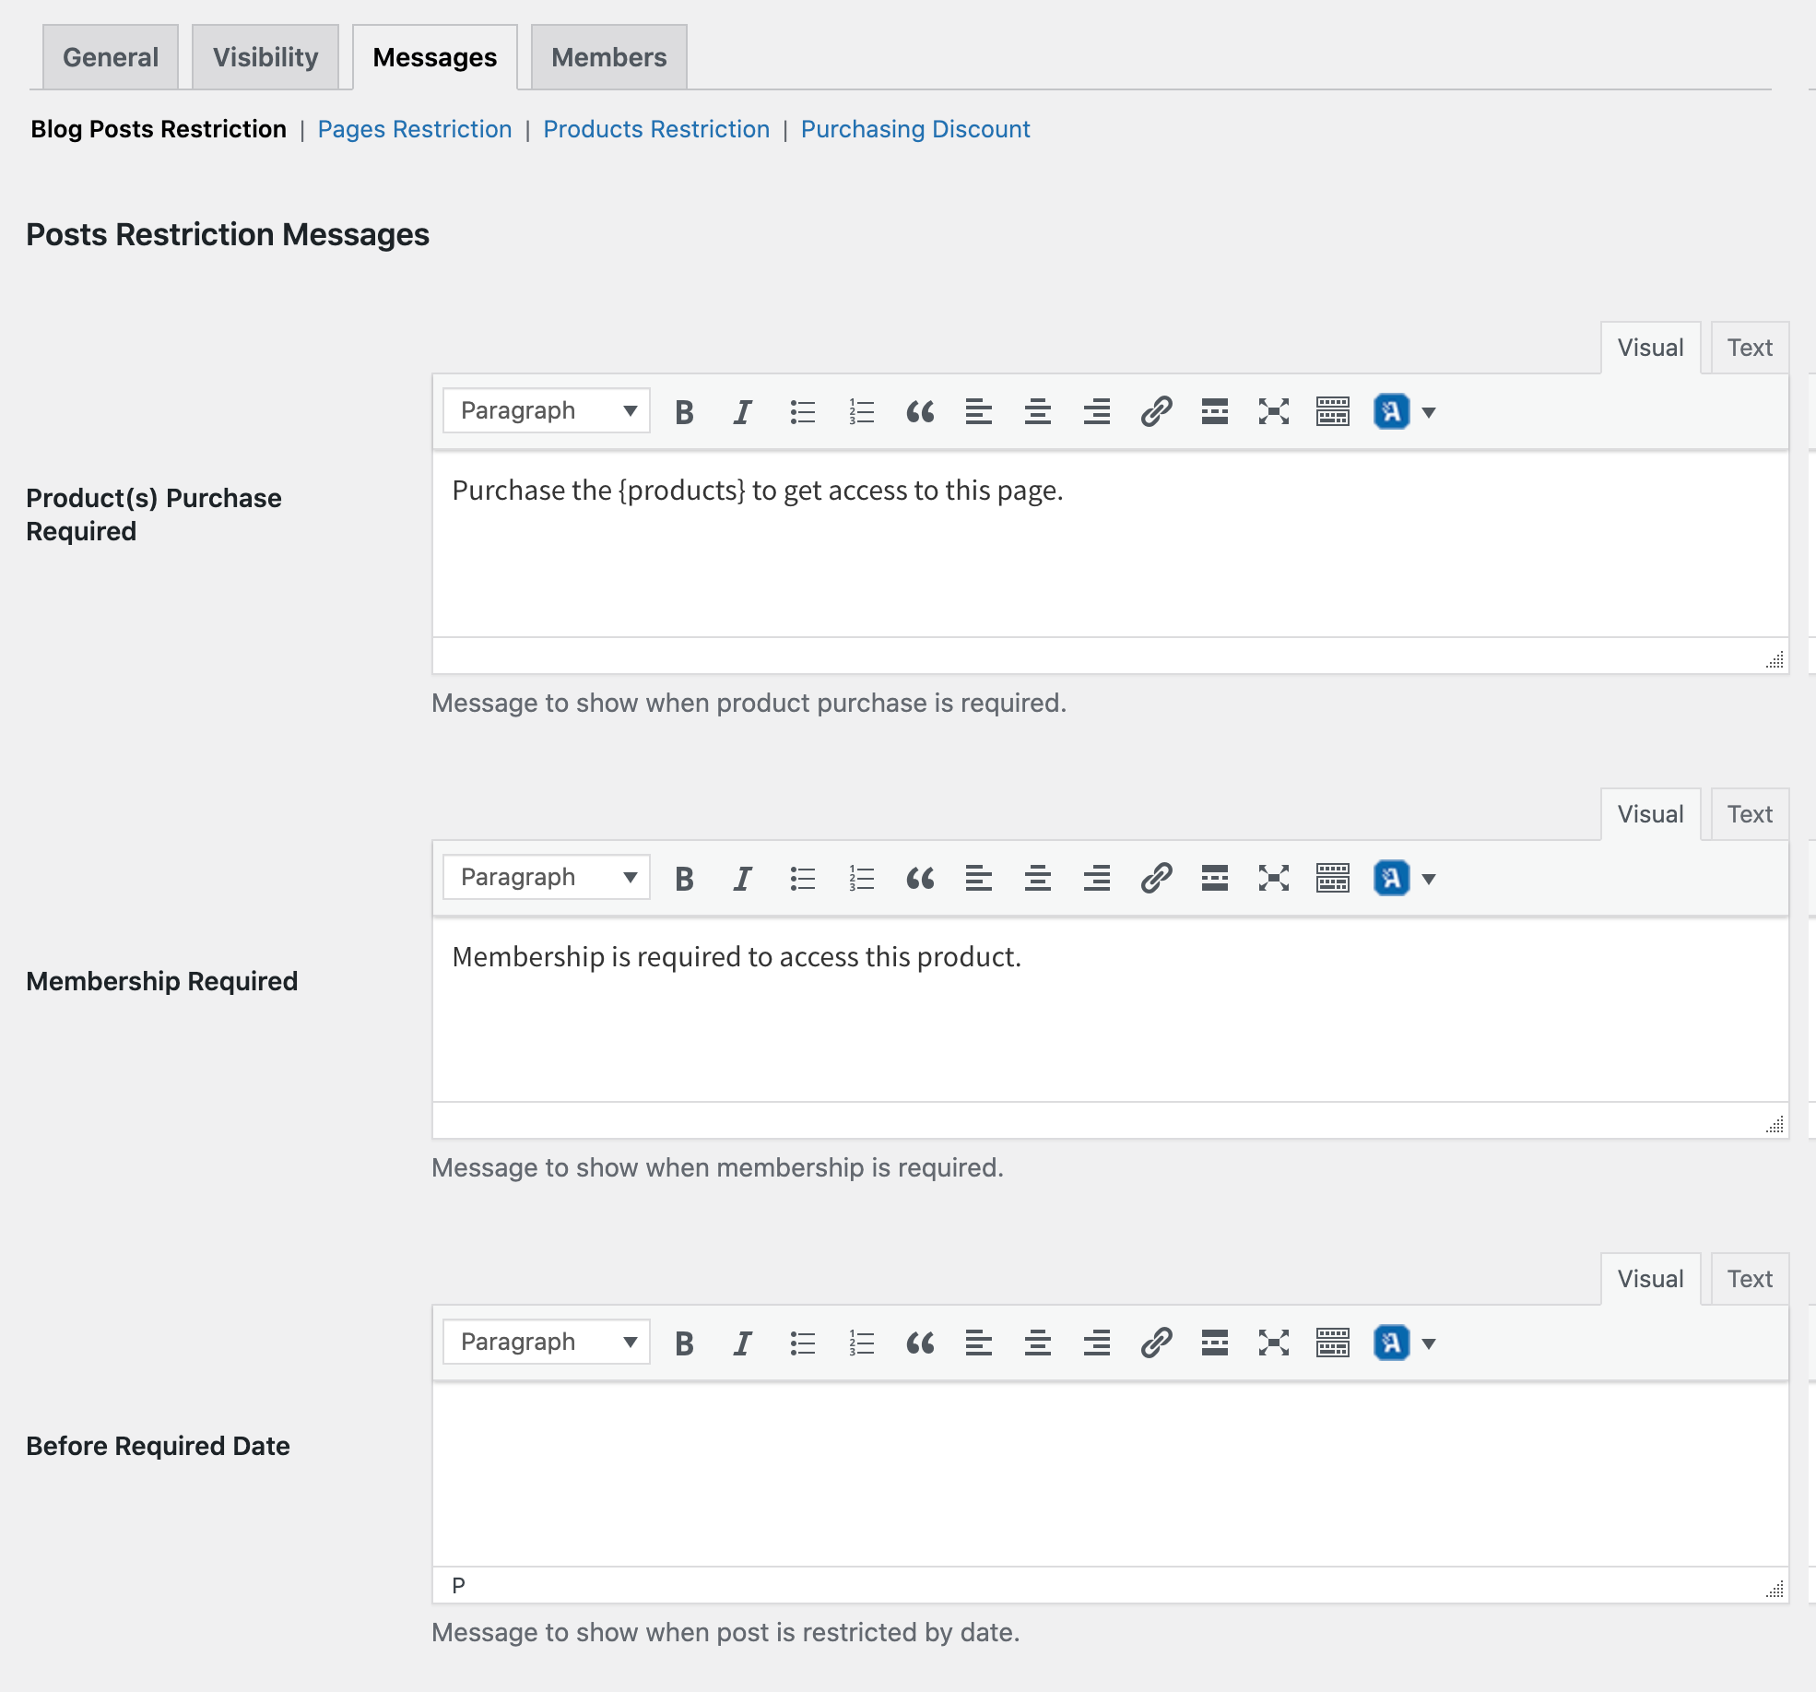This screenshot has width=1816, height=1692.
Task: Switch Product Purchase editor to Text mode
Action: [1748, 347]
